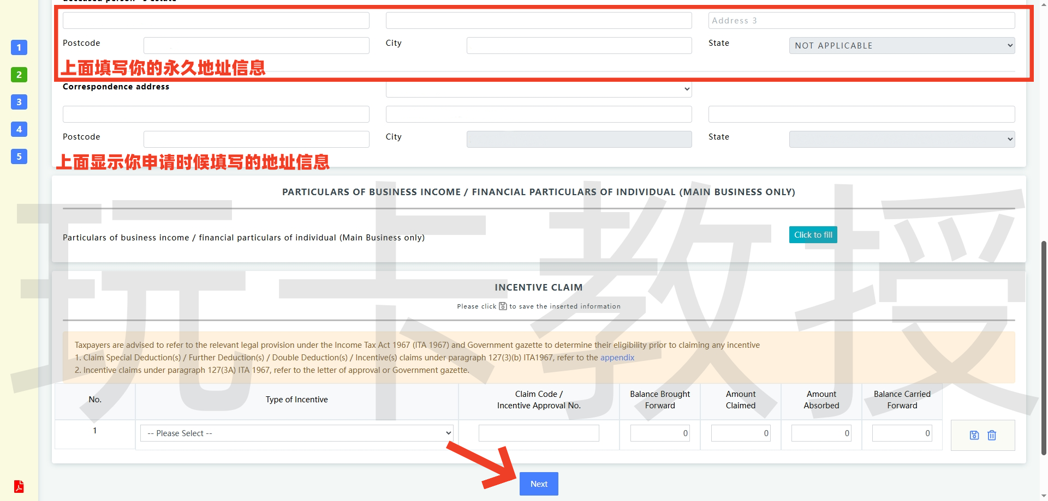Focus correspondence address line 3 field
Screen dimensions: 1048x501
[x=861, y=114]
